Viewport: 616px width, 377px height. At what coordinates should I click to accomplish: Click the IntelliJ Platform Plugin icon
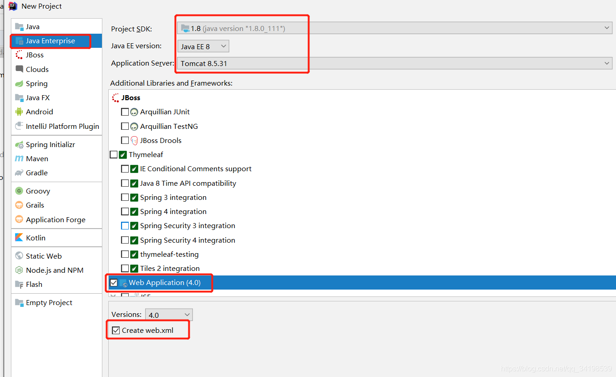(19, 126)
